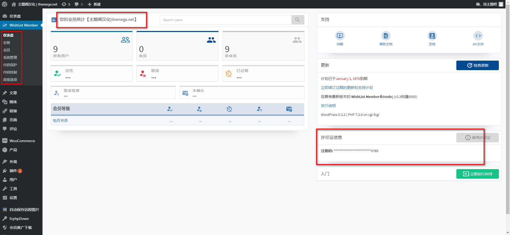This screenshot has width=510, height=235.
Task: Open the 设置 settings sidebar menu
Action: [x=21, y=198]
